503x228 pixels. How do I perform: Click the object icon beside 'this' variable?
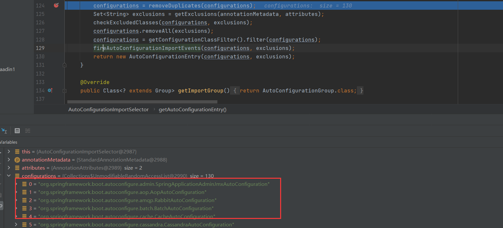17,152
